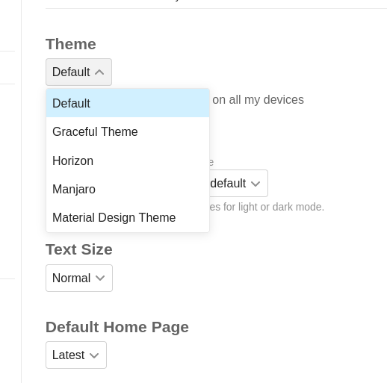
Task: Click the chevron on the color scheme default dropdown
Action: click(x=256, y=184)
